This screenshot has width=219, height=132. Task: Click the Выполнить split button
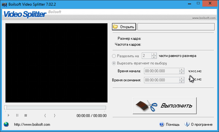pyautogui.click(x=165, y=105)
